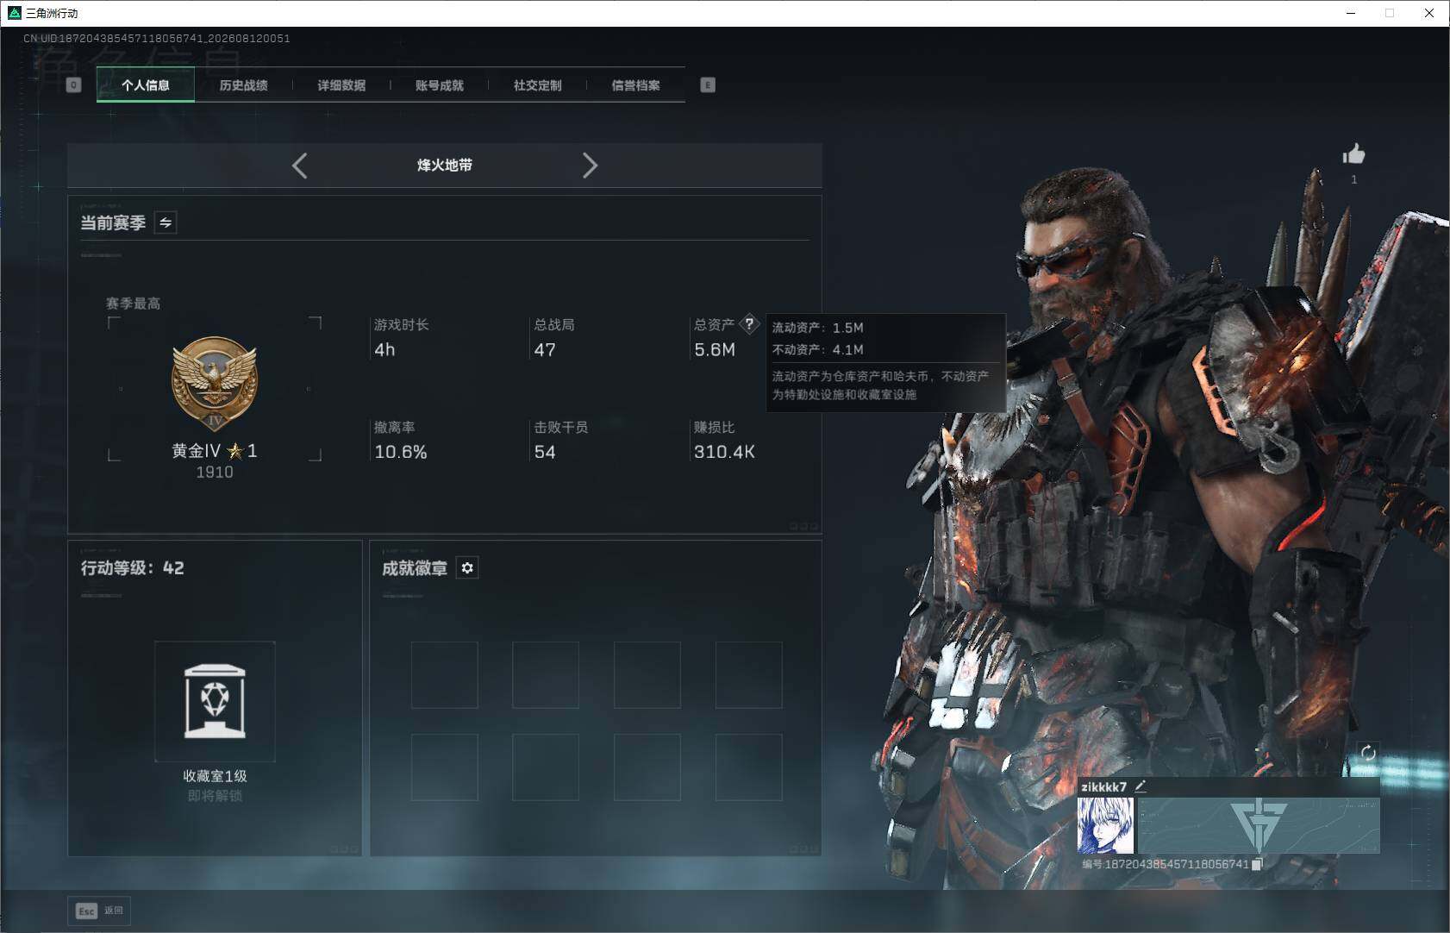Copy the player 编号 with the copy icon
Image resolution: width=1450 pixels, height=933 pixels.
point(1257,864)
